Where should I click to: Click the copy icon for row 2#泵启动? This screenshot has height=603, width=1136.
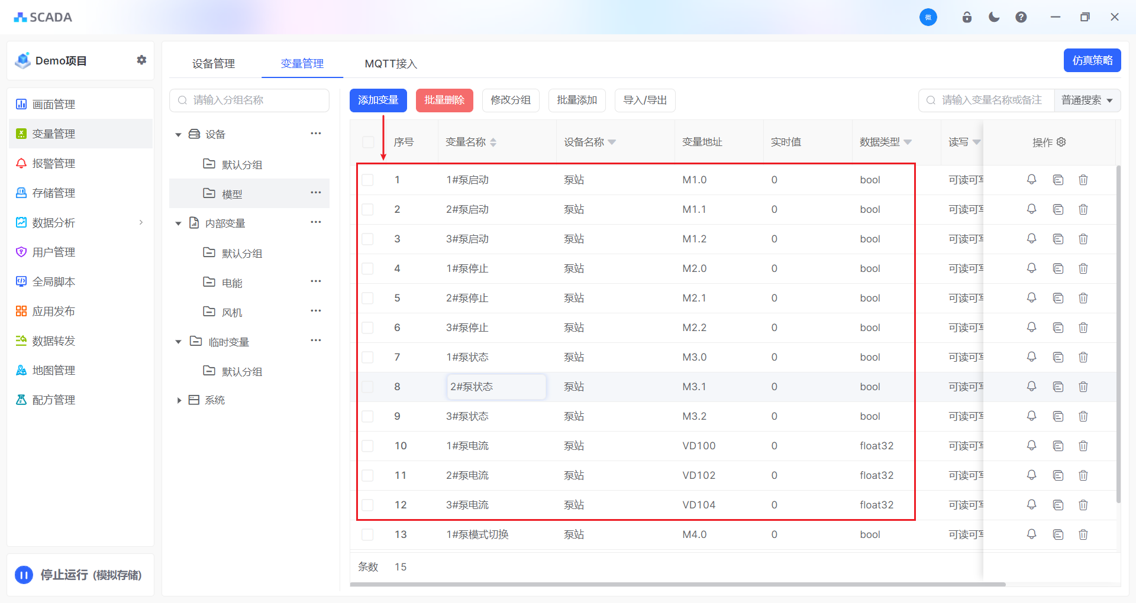[x=1058, y=209]
